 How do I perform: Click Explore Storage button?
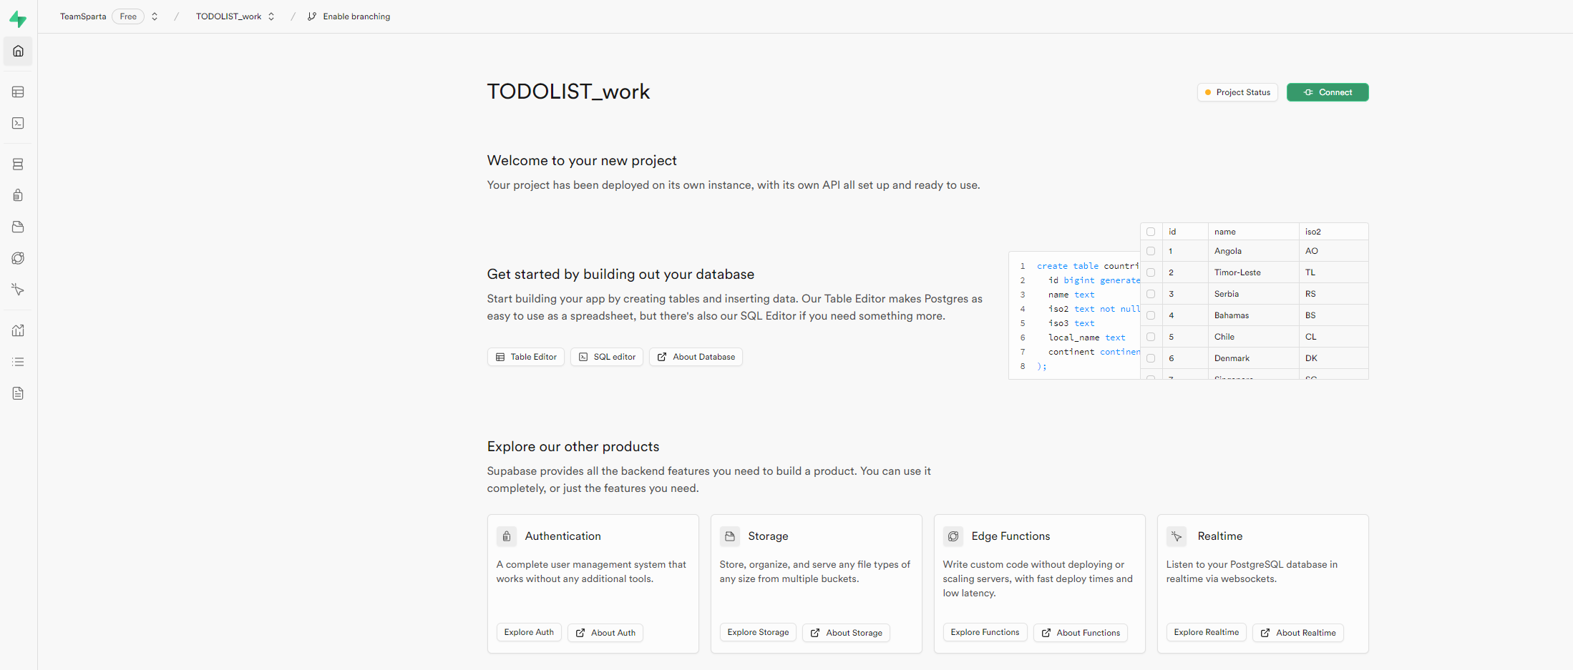[x=758, y=632]
